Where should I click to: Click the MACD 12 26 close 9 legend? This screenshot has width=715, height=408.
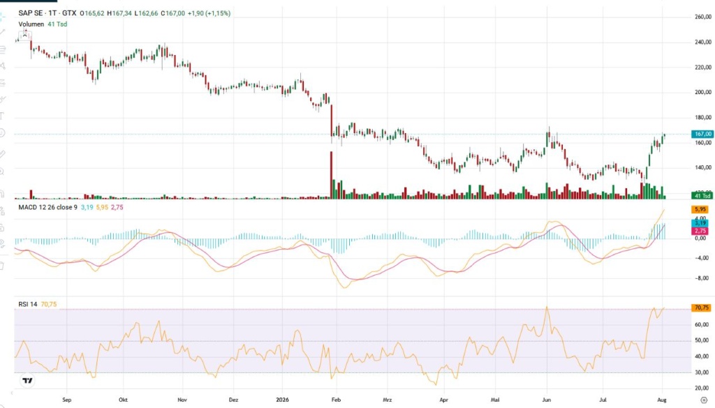pos(48,207)
